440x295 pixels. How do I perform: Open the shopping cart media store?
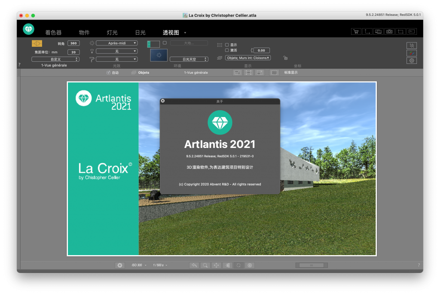(x=356, y=31)
